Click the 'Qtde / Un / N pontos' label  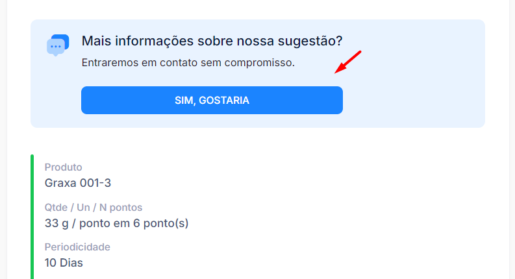pos(94,208)
